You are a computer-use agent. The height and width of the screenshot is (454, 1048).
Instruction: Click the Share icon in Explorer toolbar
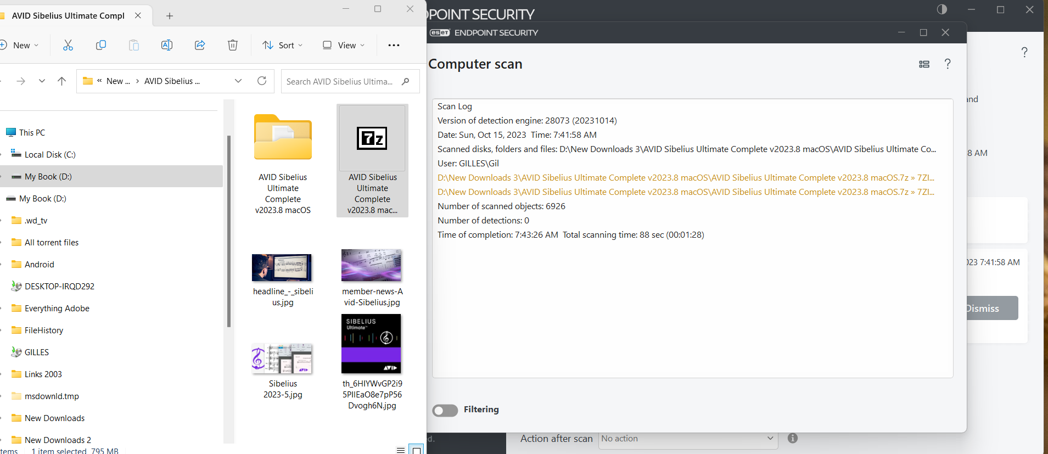point(200,45)
